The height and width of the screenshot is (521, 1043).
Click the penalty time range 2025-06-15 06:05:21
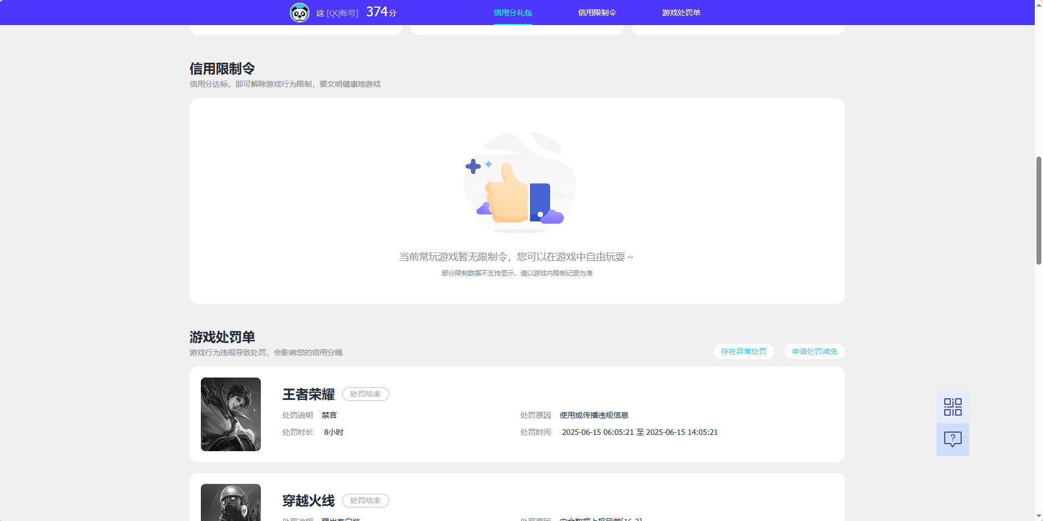(x=640, y=432)
